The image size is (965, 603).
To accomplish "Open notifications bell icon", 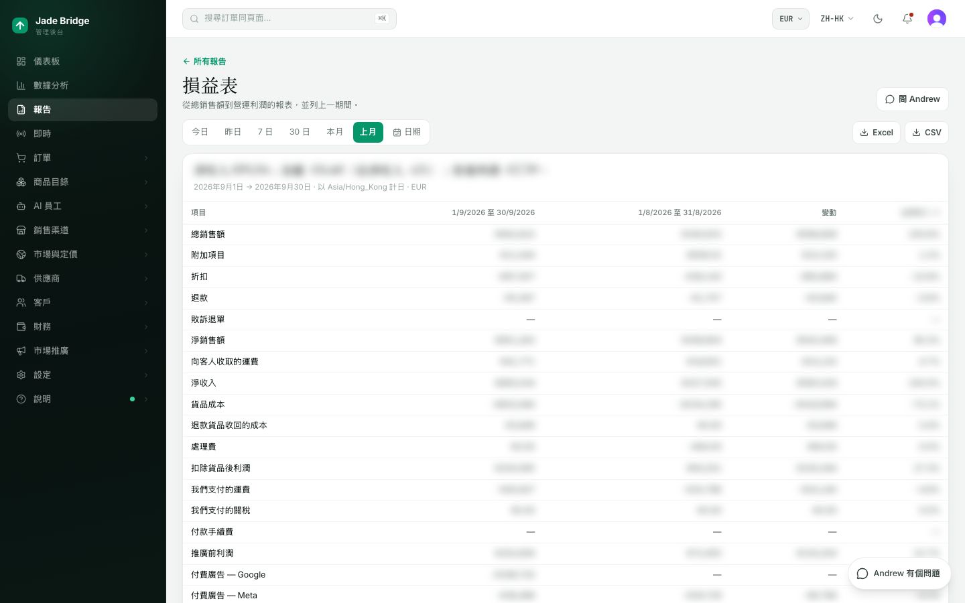I will [907, 19].
